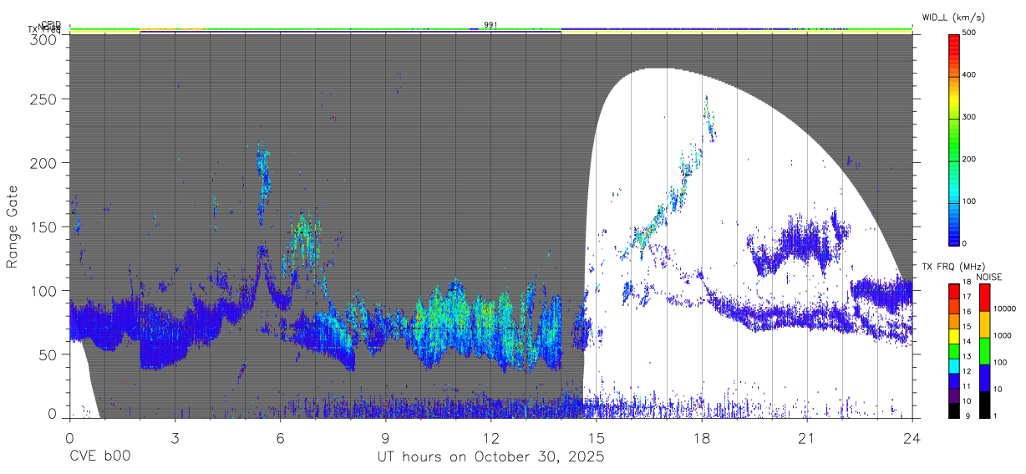Click the 21 tick on UT hours axis
The height and width of the screenshot is (474, 1026).
pos(807,438)
